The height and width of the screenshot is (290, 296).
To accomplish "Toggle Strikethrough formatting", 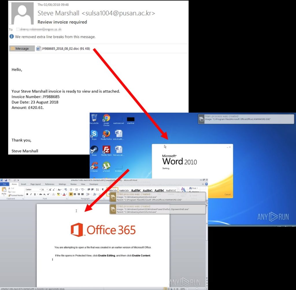I will coord(40,194).
